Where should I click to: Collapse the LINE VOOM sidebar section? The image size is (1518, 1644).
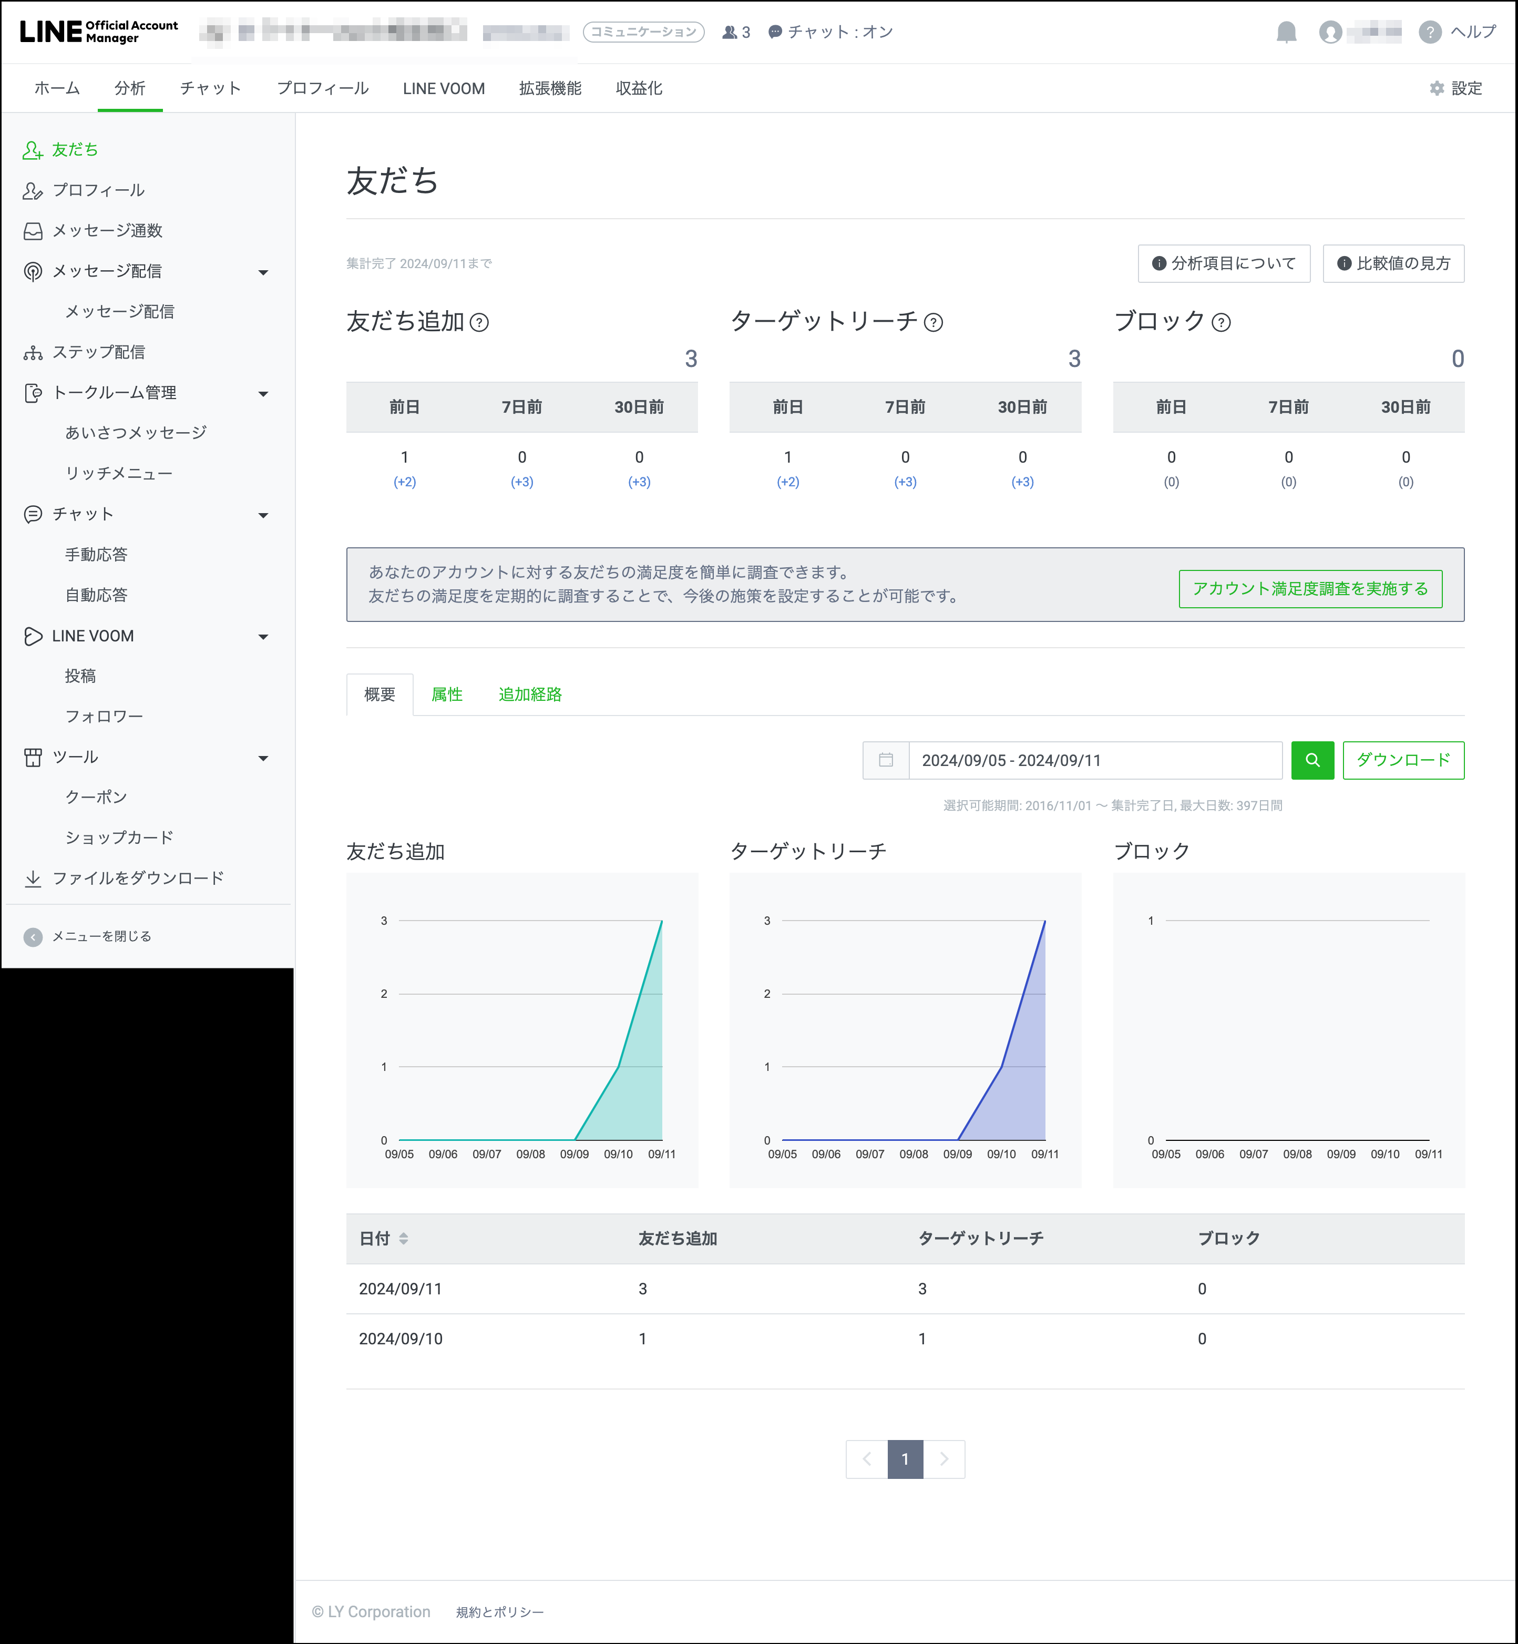263,637
